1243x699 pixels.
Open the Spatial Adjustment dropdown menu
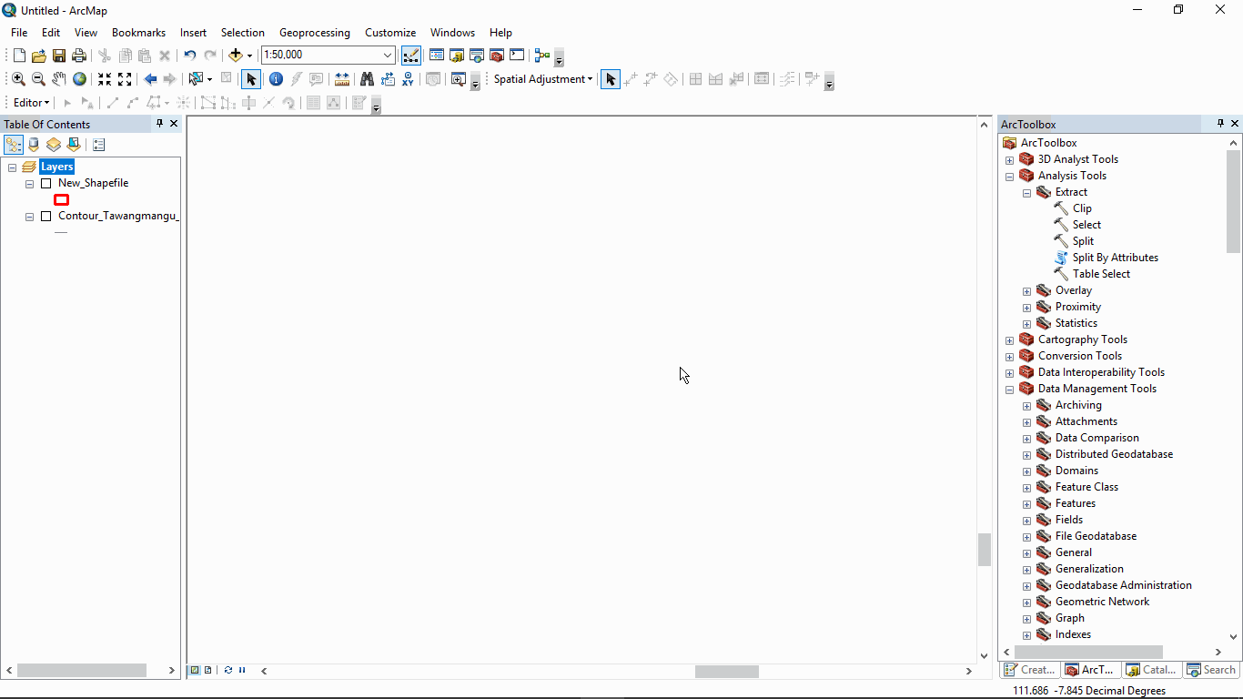[x=543, y=79]
